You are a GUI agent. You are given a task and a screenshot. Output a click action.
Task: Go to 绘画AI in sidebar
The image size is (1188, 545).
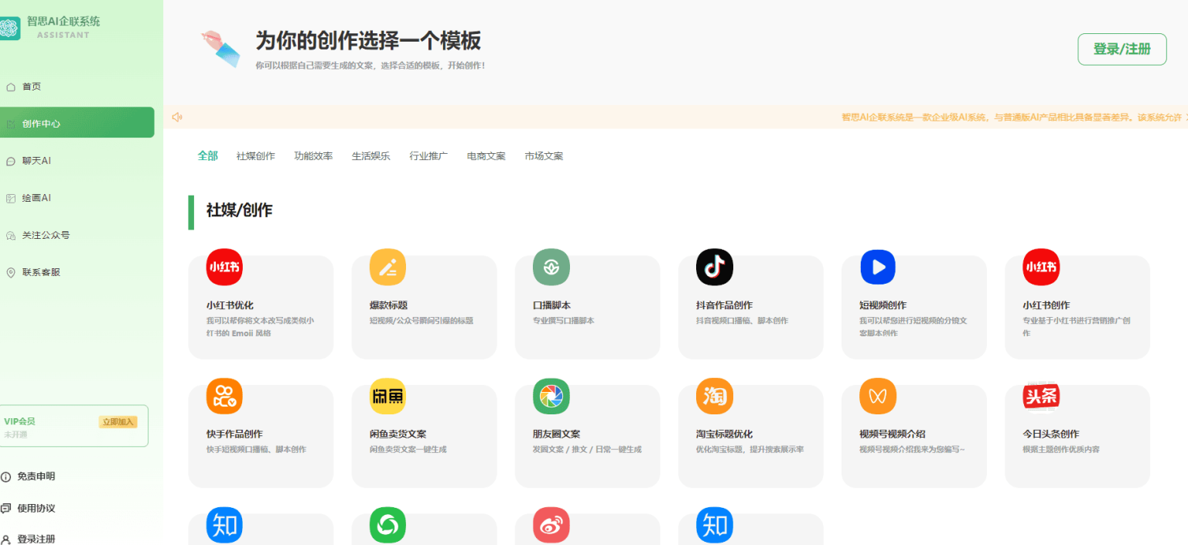point(36,198)
